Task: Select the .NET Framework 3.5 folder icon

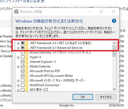Action: pos(27,43)
